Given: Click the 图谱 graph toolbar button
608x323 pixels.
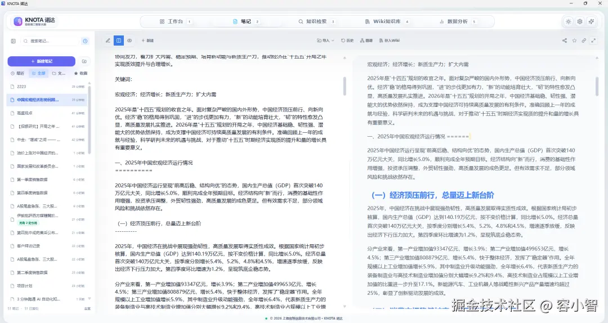Looking at the screenshot, I should click(366, 41).
